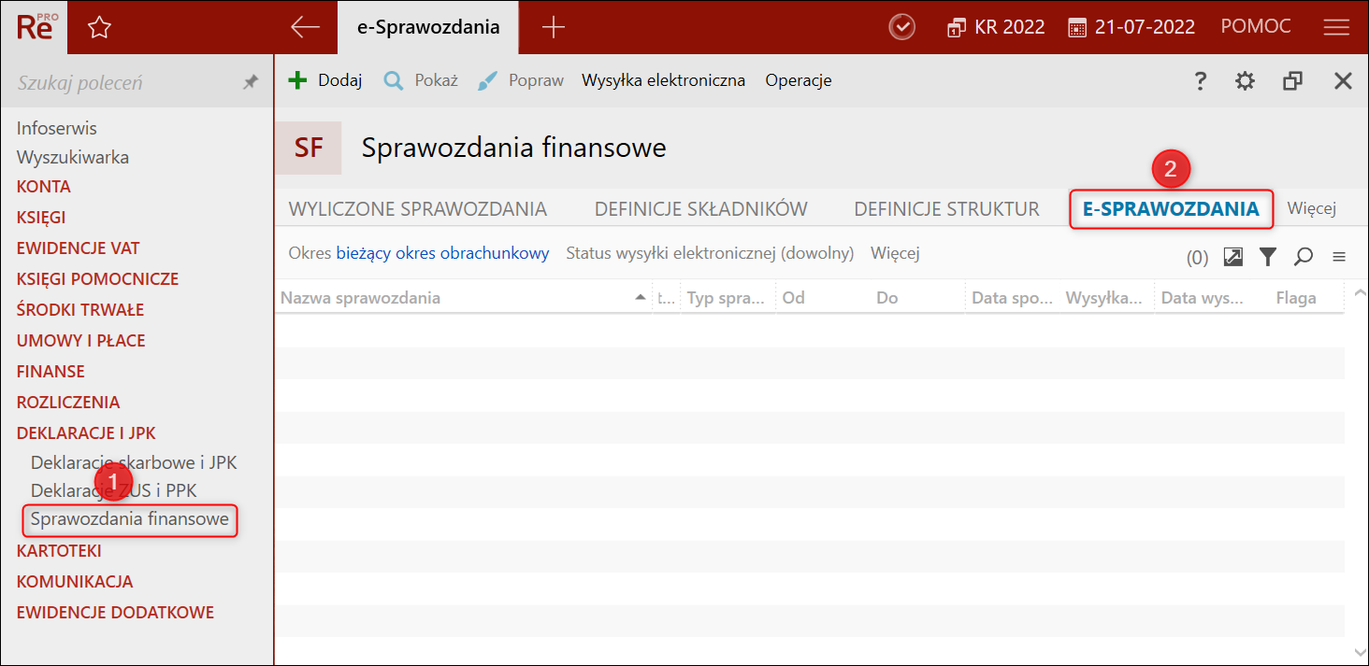Switch to the e-Sprawozdania top tab

pyautogui.click(x=428, y=27)
